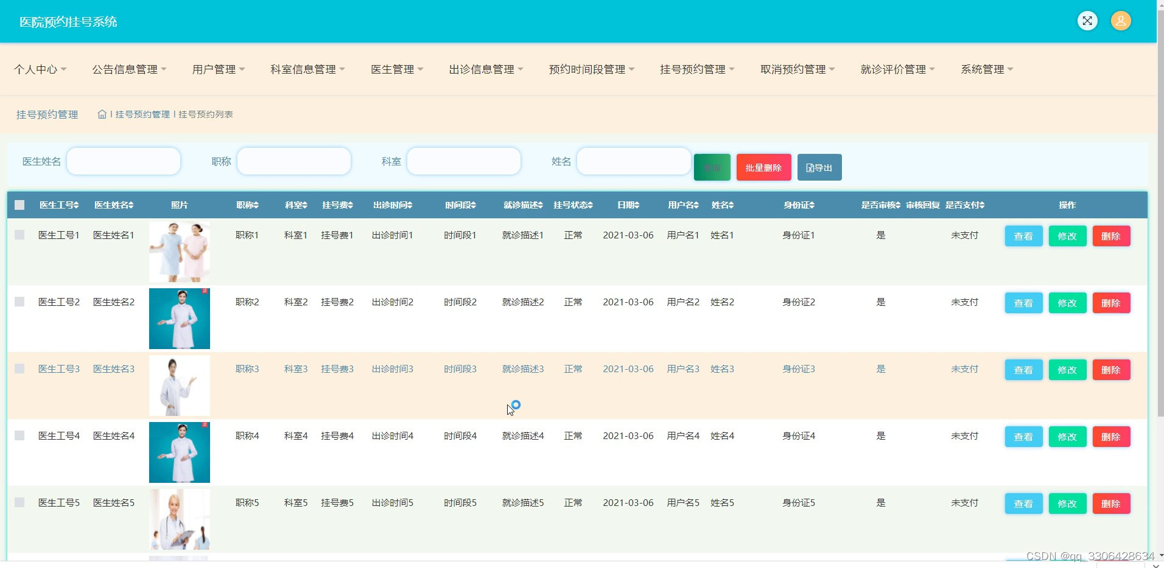Expand the 科室信息管理 dropdown menu
The height and width of the screenshot is (568, 1164).
tap(307, 69)
